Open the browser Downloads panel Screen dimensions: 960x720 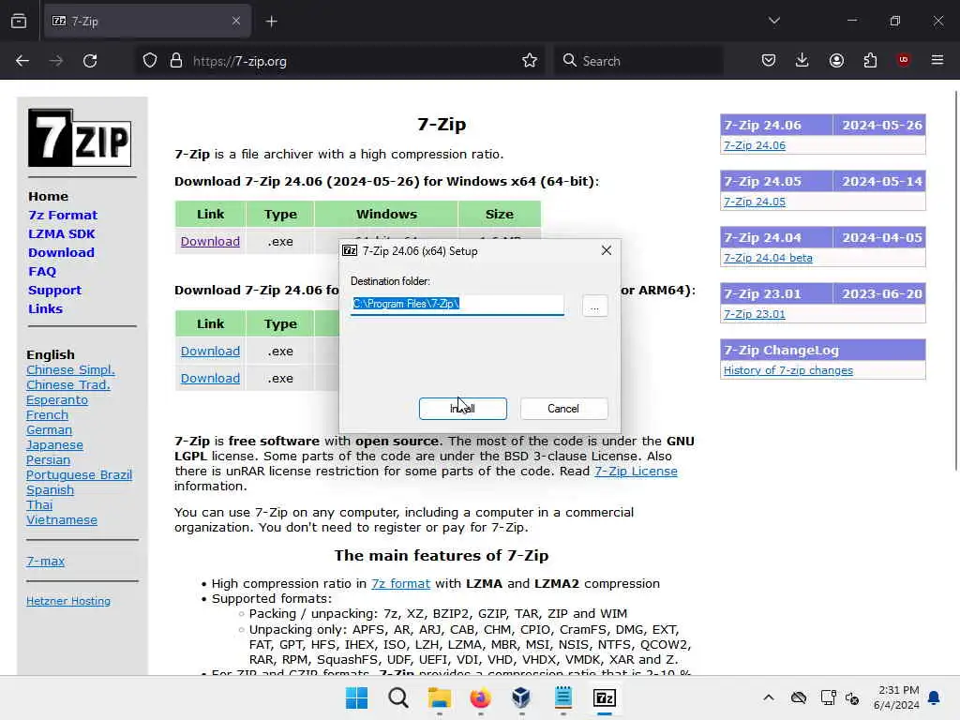pos(802,61)
